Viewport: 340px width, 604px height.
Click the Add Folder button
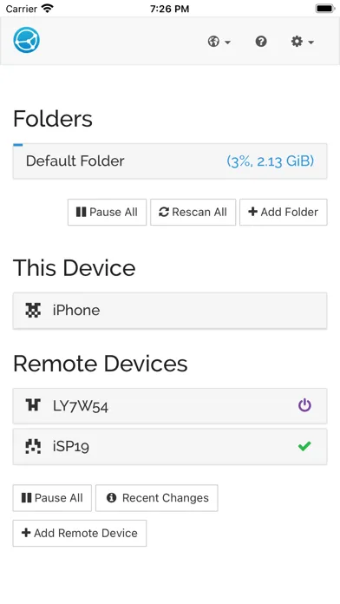click(x=284, y=213)
